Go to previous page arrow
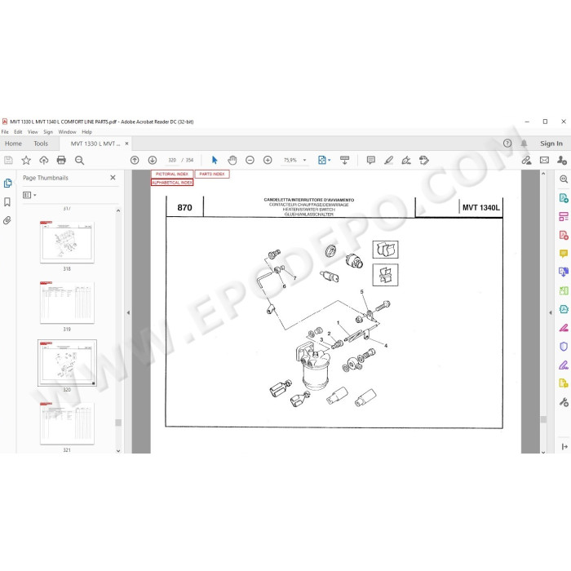The width and height of the screenshot is (571, 571). coord(135,160)
